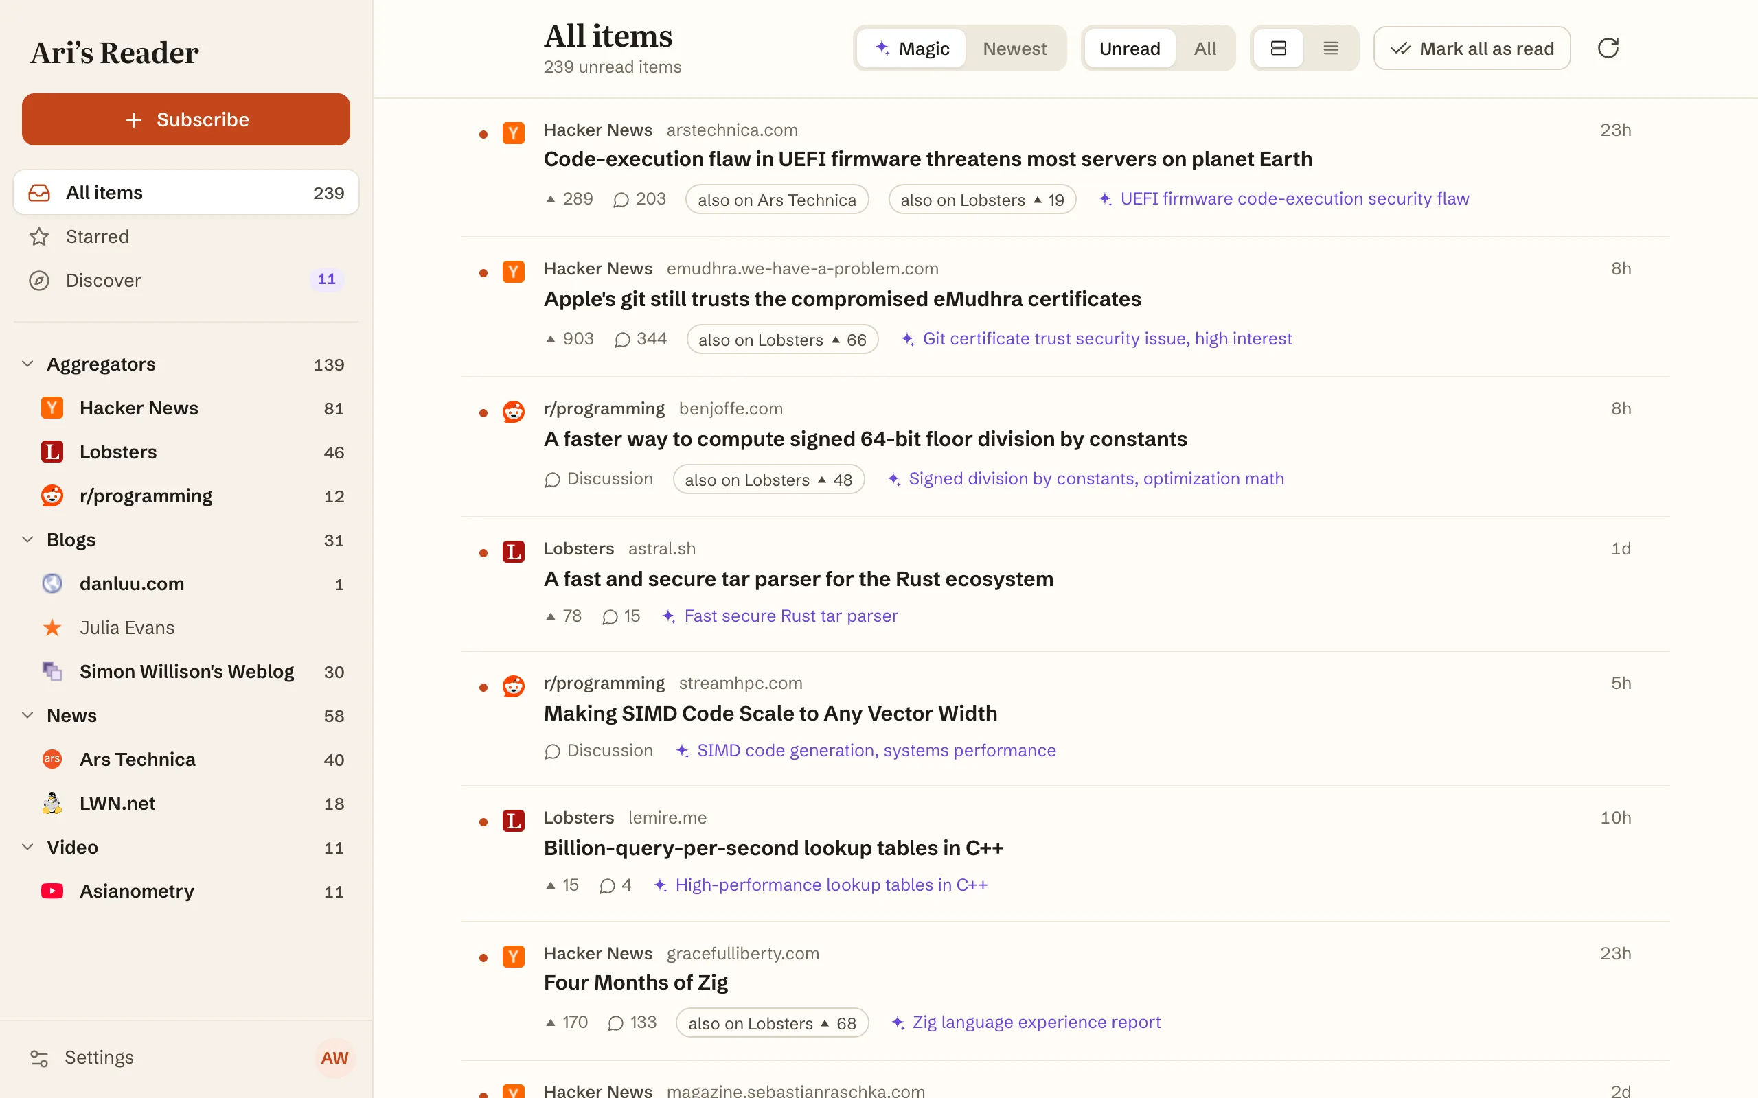Toggle the All filter next to Unread
The width and height of the screenshot is (1758, 1098).
click(1205, 49)
